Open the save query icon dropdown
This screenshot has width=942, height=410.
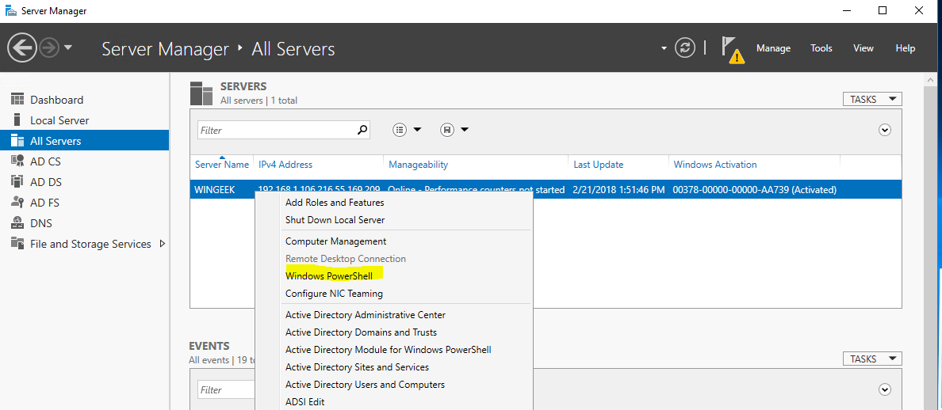point(454,130)
